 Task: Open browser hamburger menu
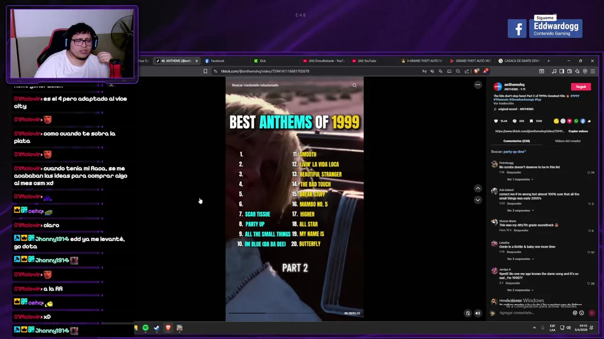pos(593,71)
